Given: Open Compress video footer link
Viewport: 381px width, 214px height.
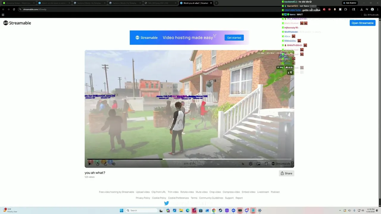Looking at the screenshot, I should pos(231,192).
